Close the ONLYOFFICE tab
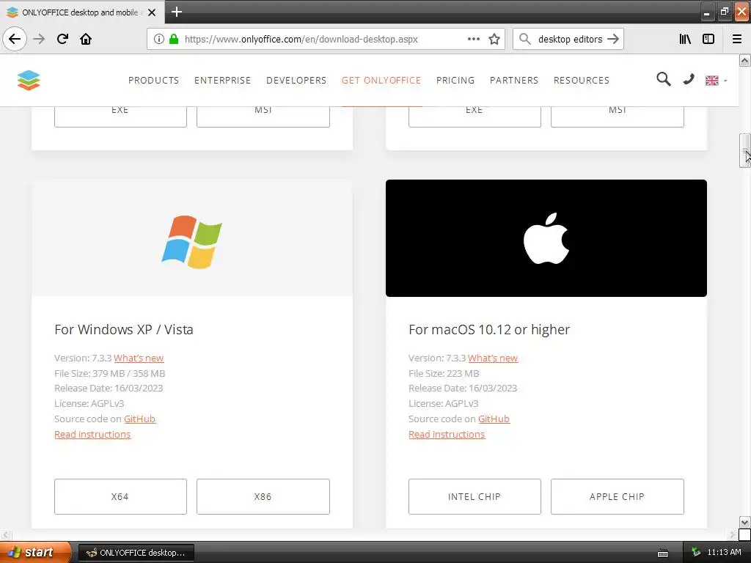Screen dimensions: 751x563 pyautogui.click(x=152, y=12)
